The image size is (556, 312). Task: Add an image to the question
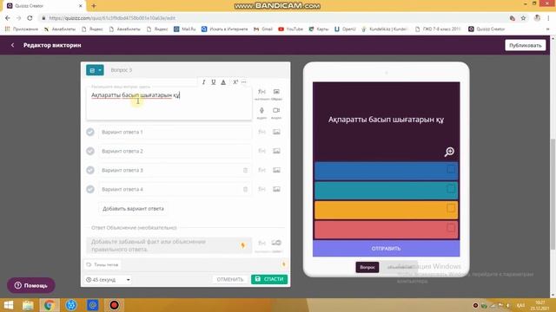276,92
